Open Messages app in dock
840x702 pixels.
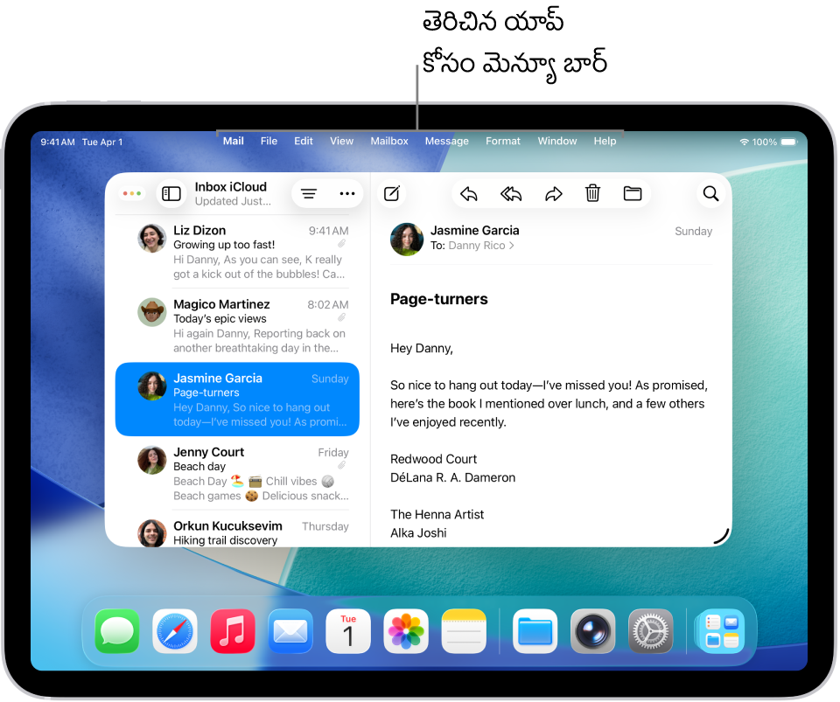(x=116, y=631)
